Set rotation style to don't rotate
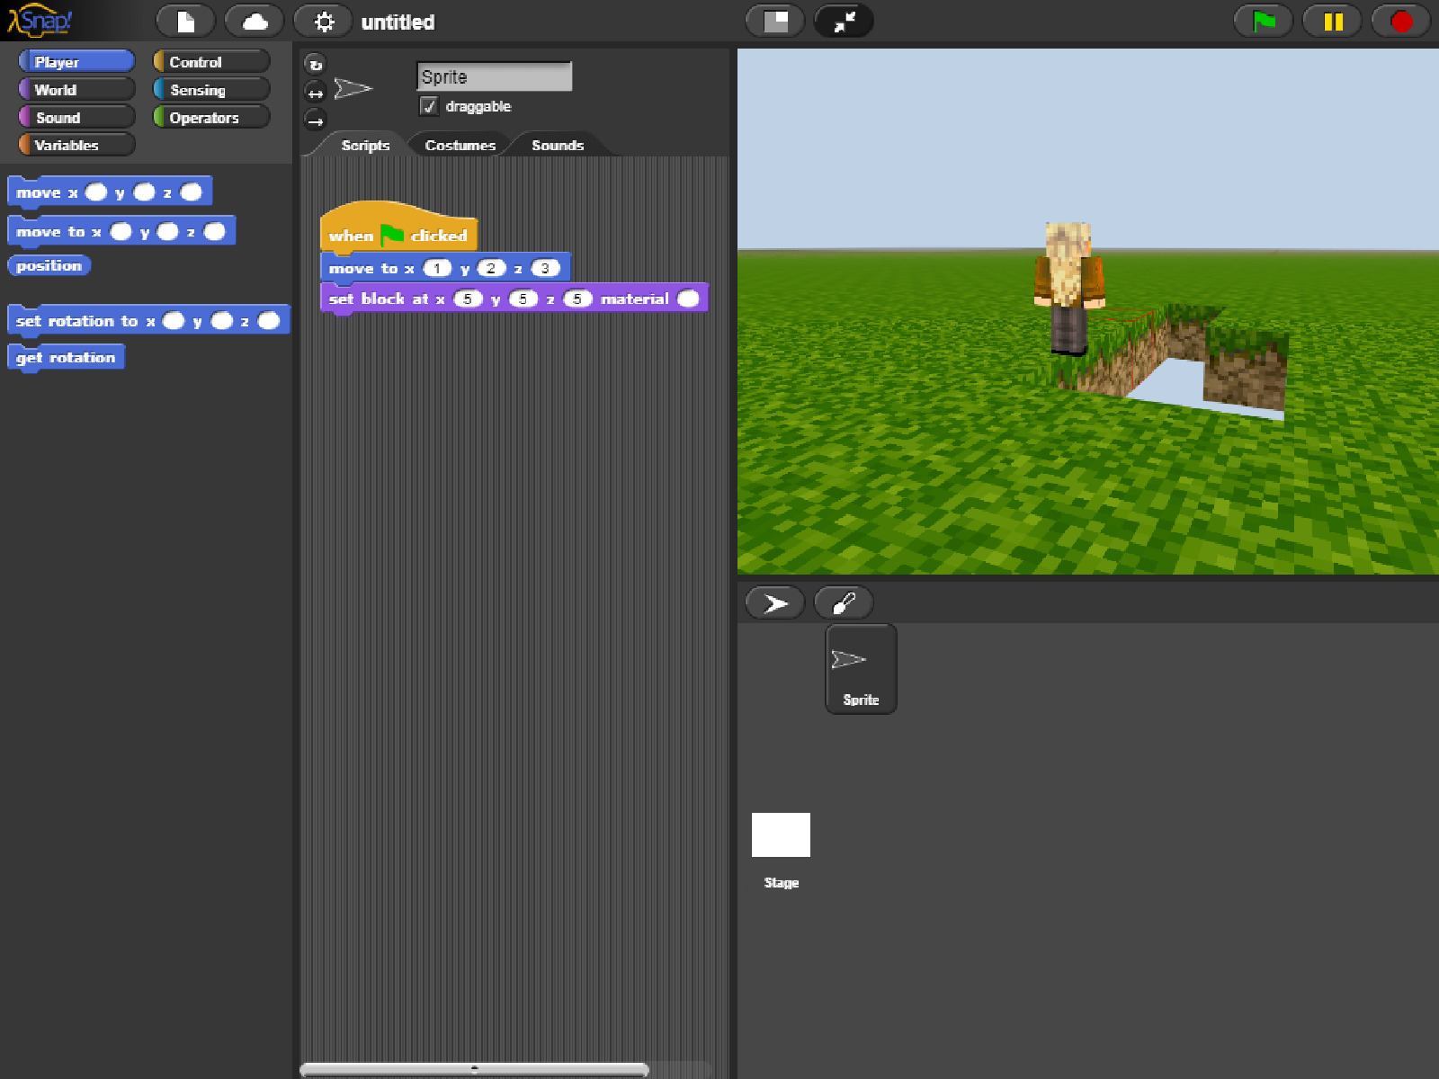Viewport: 1439px width, 1079px height. (x=315, y=120)
